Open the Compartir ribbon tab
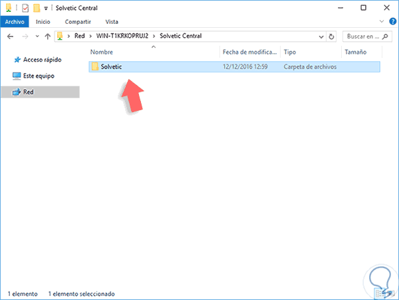 tap(78, 22)
